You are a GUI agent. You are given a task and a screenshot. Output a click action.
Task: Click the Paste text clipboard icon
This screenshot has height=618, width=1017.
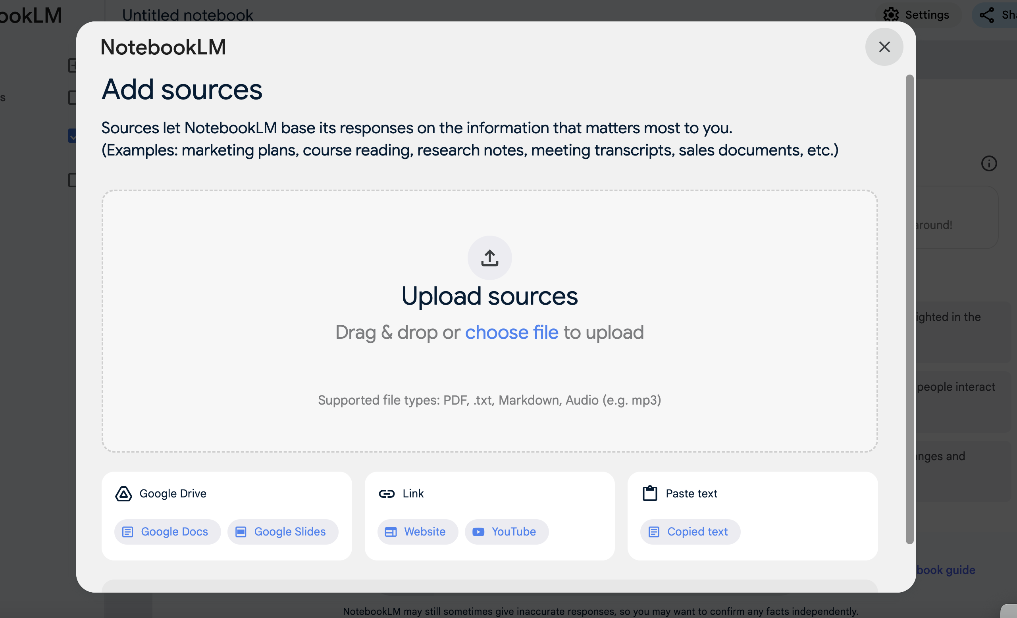[650, 493]
